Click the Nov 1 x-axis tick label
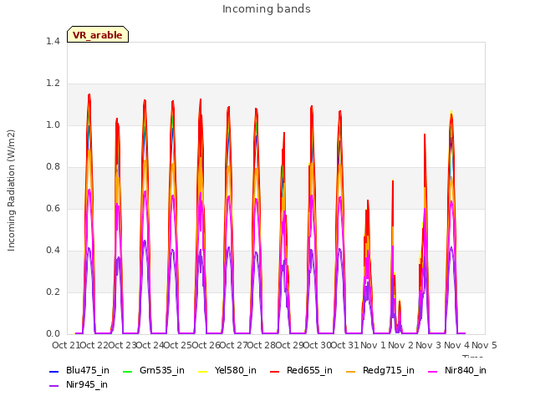 point(373,345)
